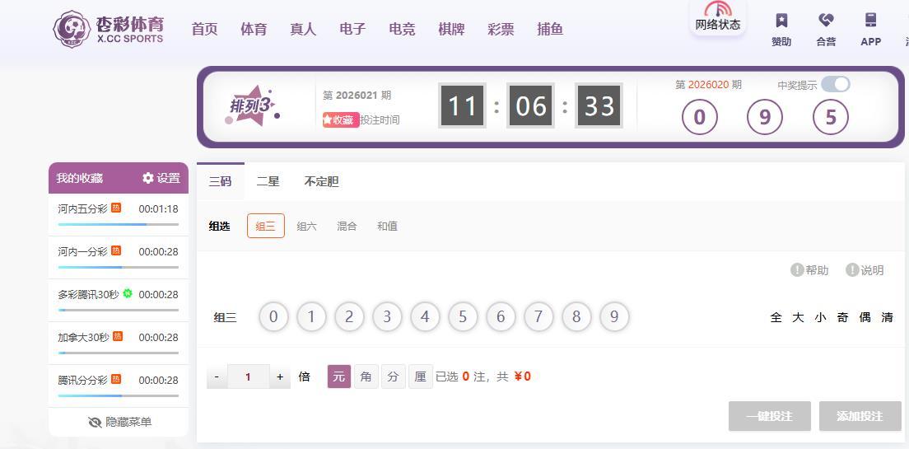909x449 pixels.
Task: Select the 组六 play type
Action: tap(306, 227)
